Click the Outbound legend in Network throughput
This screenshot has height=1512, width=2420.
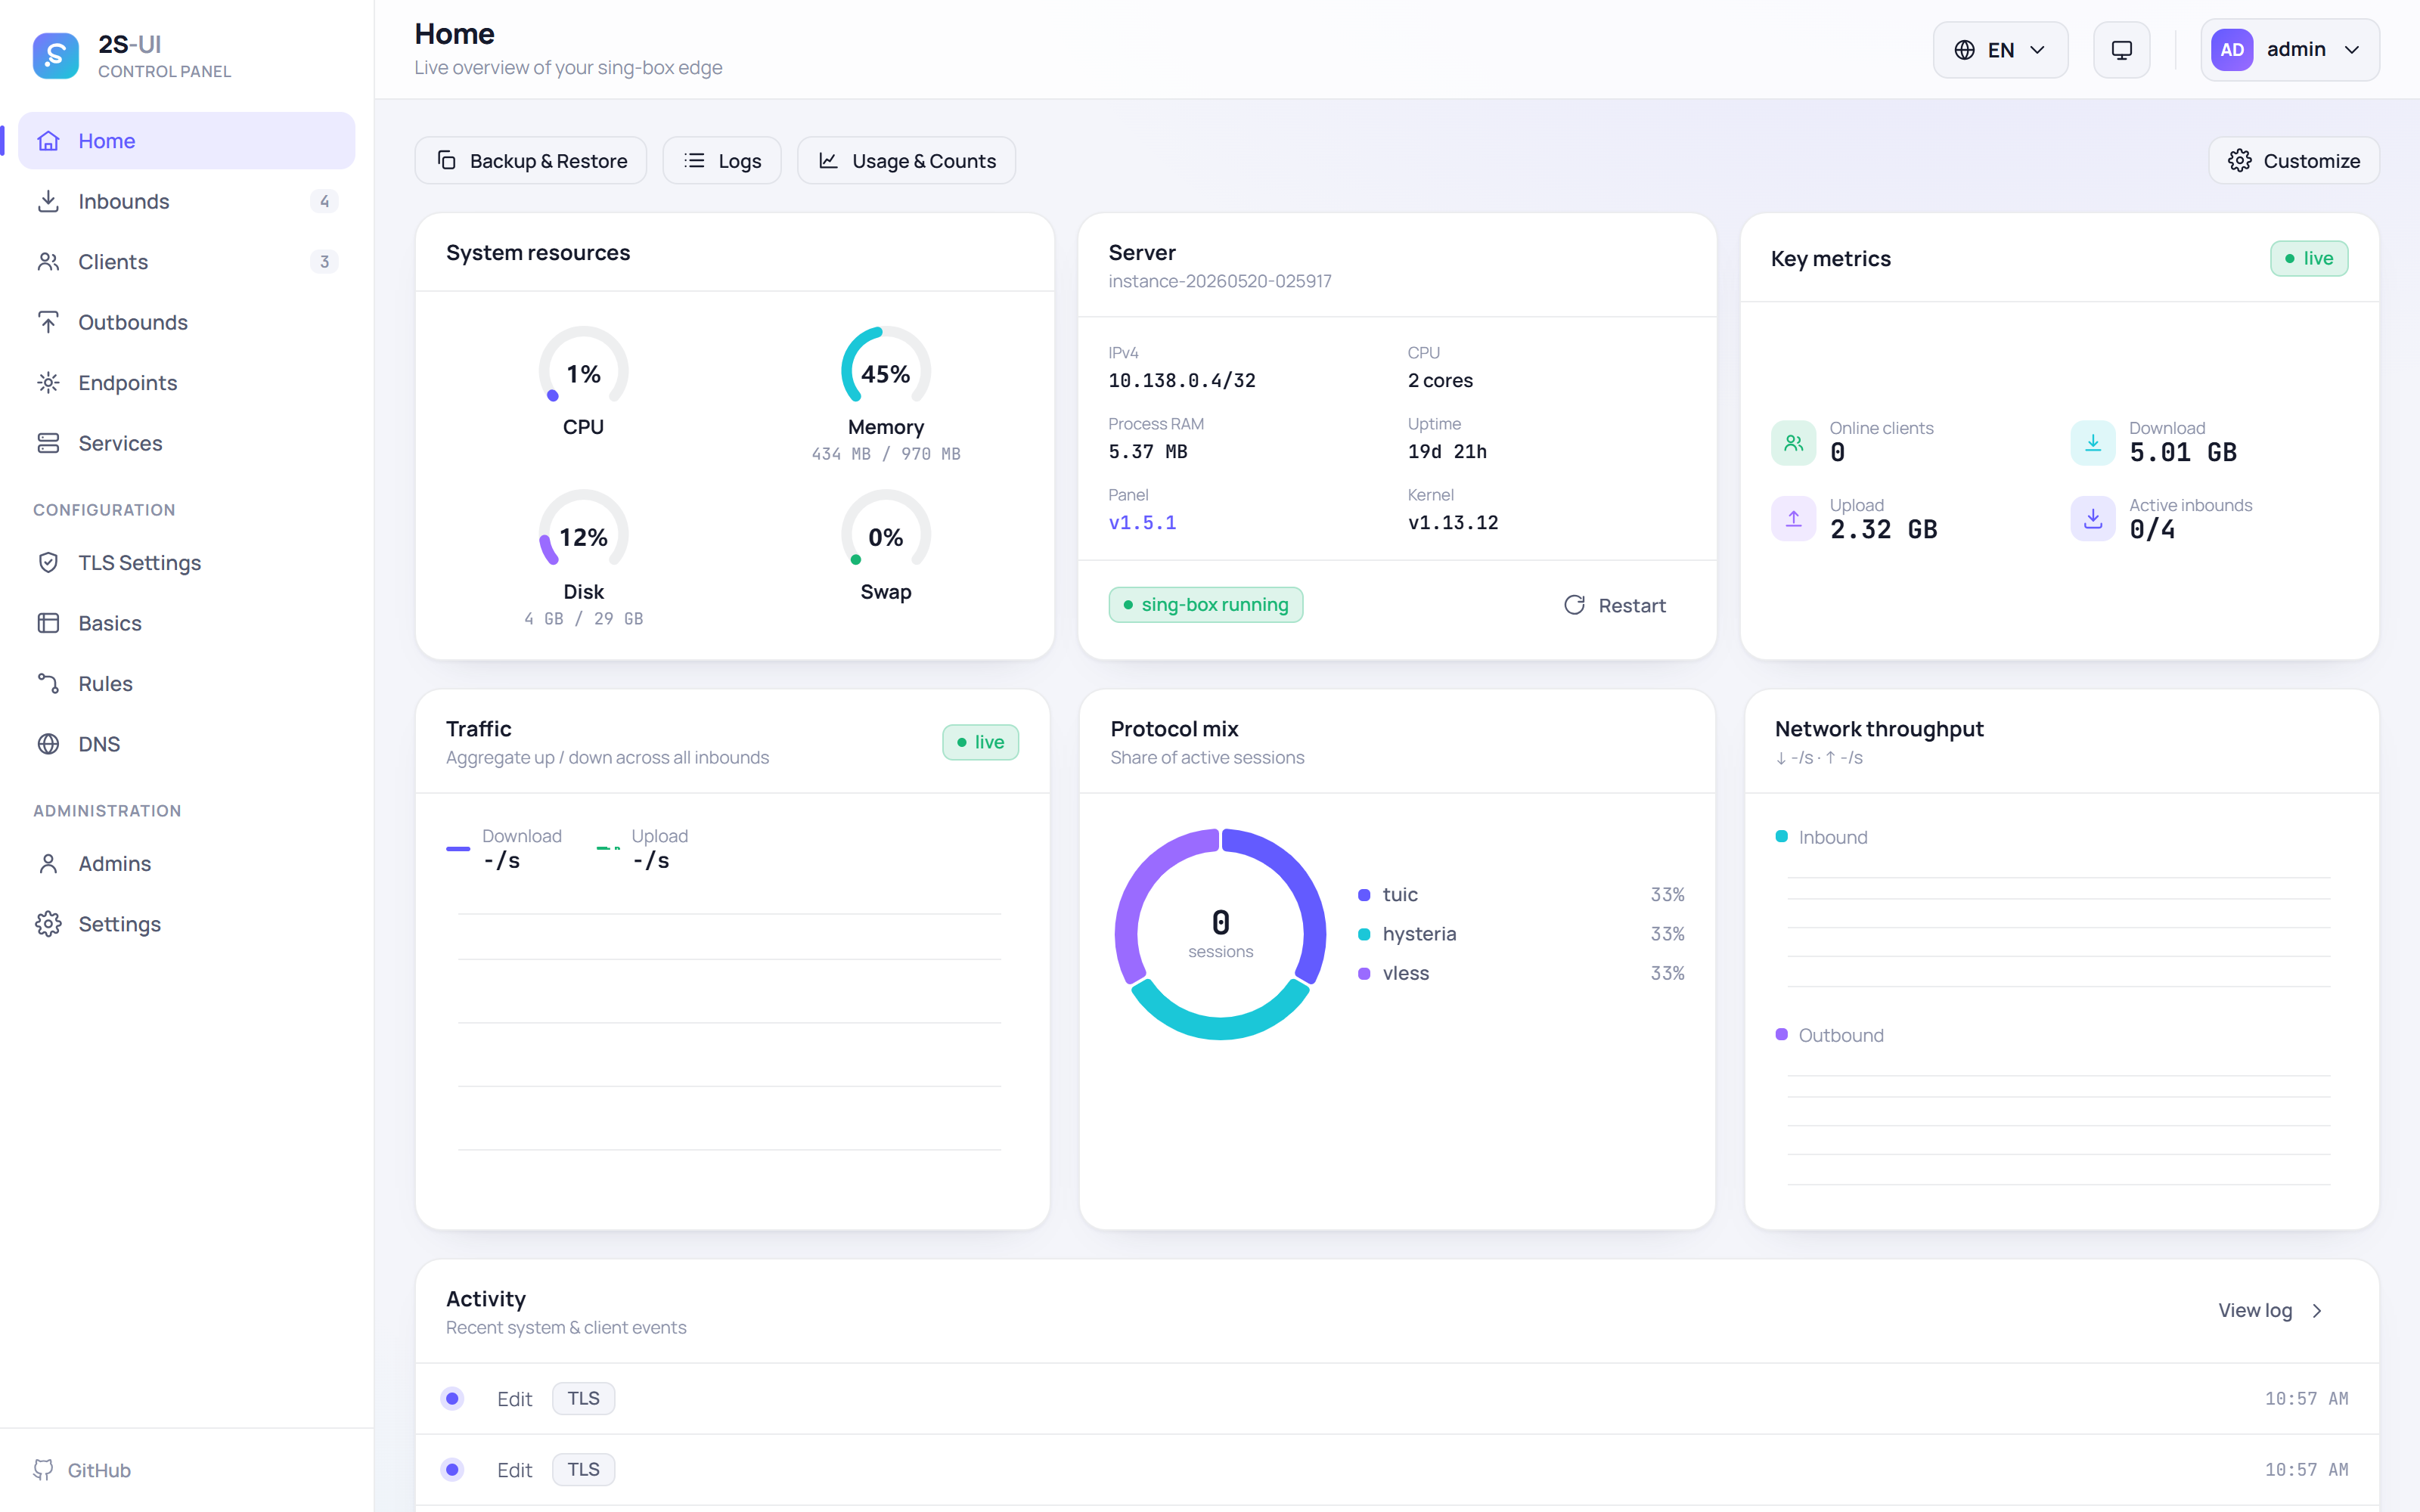(1829, 1035)
